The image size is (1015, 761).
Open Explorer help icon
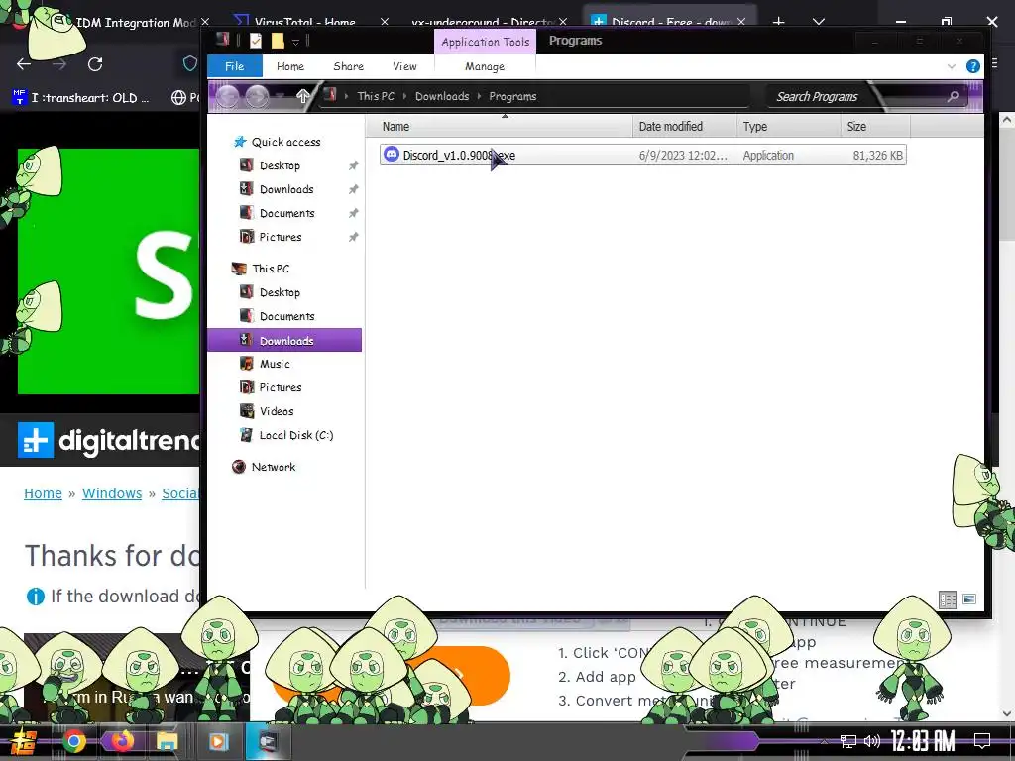972,66
